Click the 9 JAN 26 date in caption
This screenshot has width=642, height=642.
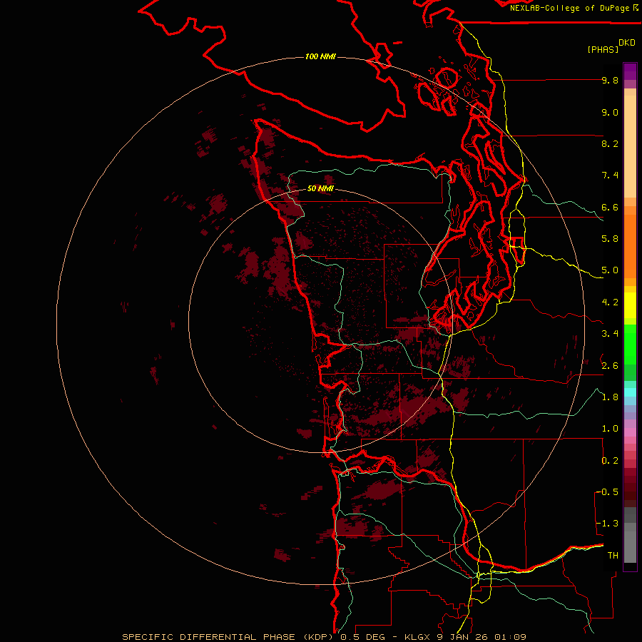tap(462, 637)
